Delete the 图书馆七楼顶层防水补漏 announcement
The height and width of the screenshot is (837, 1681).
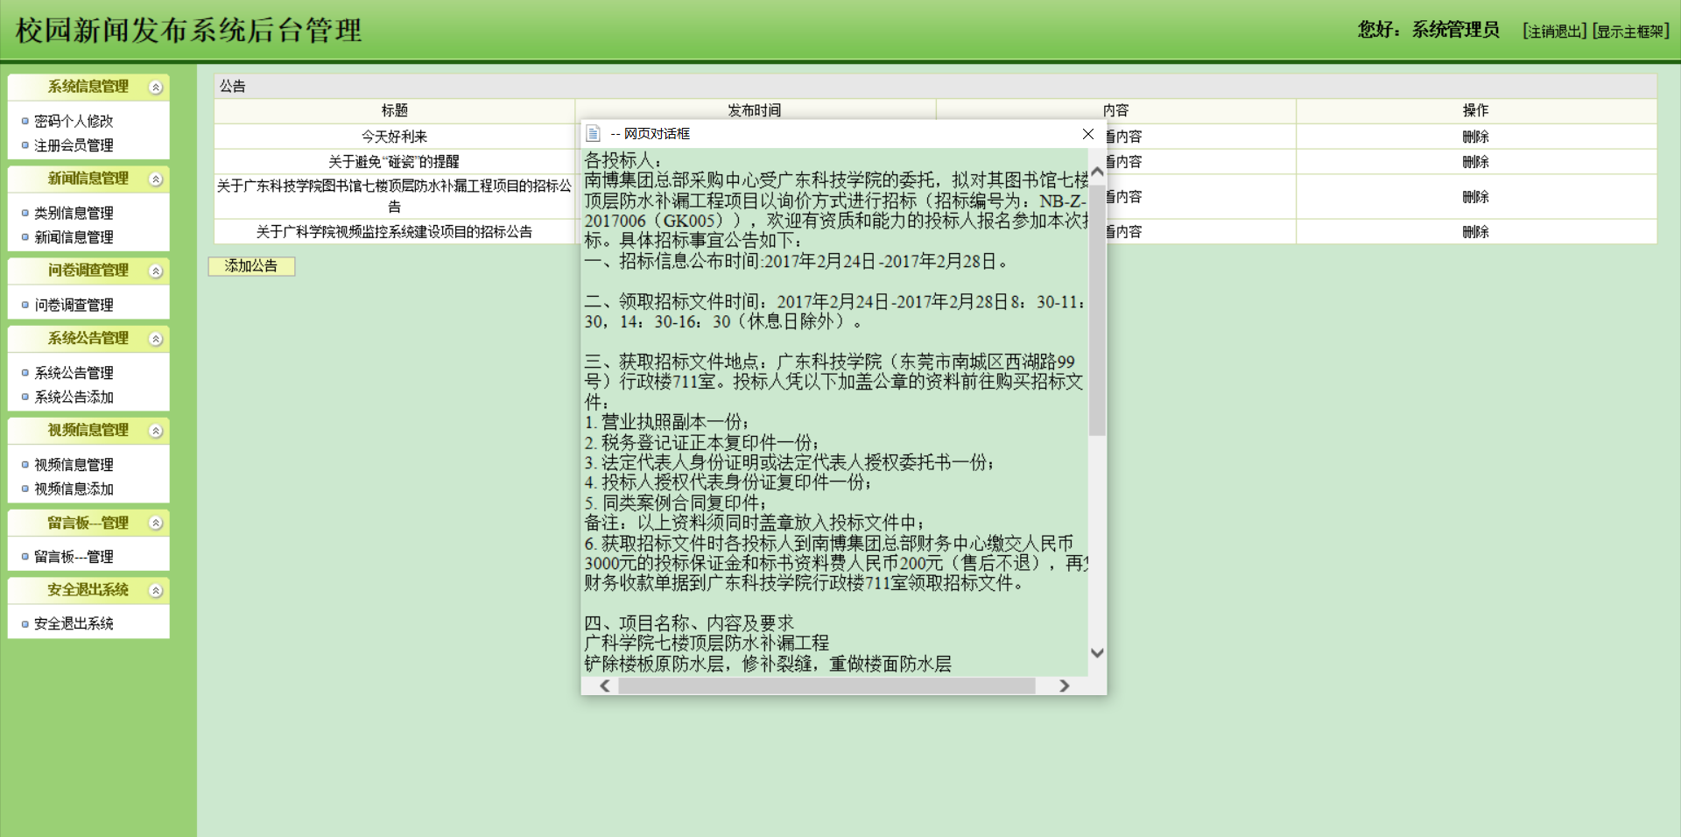pyautogui.click(x=1475, y=197)
